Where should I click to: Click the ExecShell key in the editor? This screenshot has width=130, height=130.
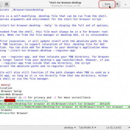[15, 107]
